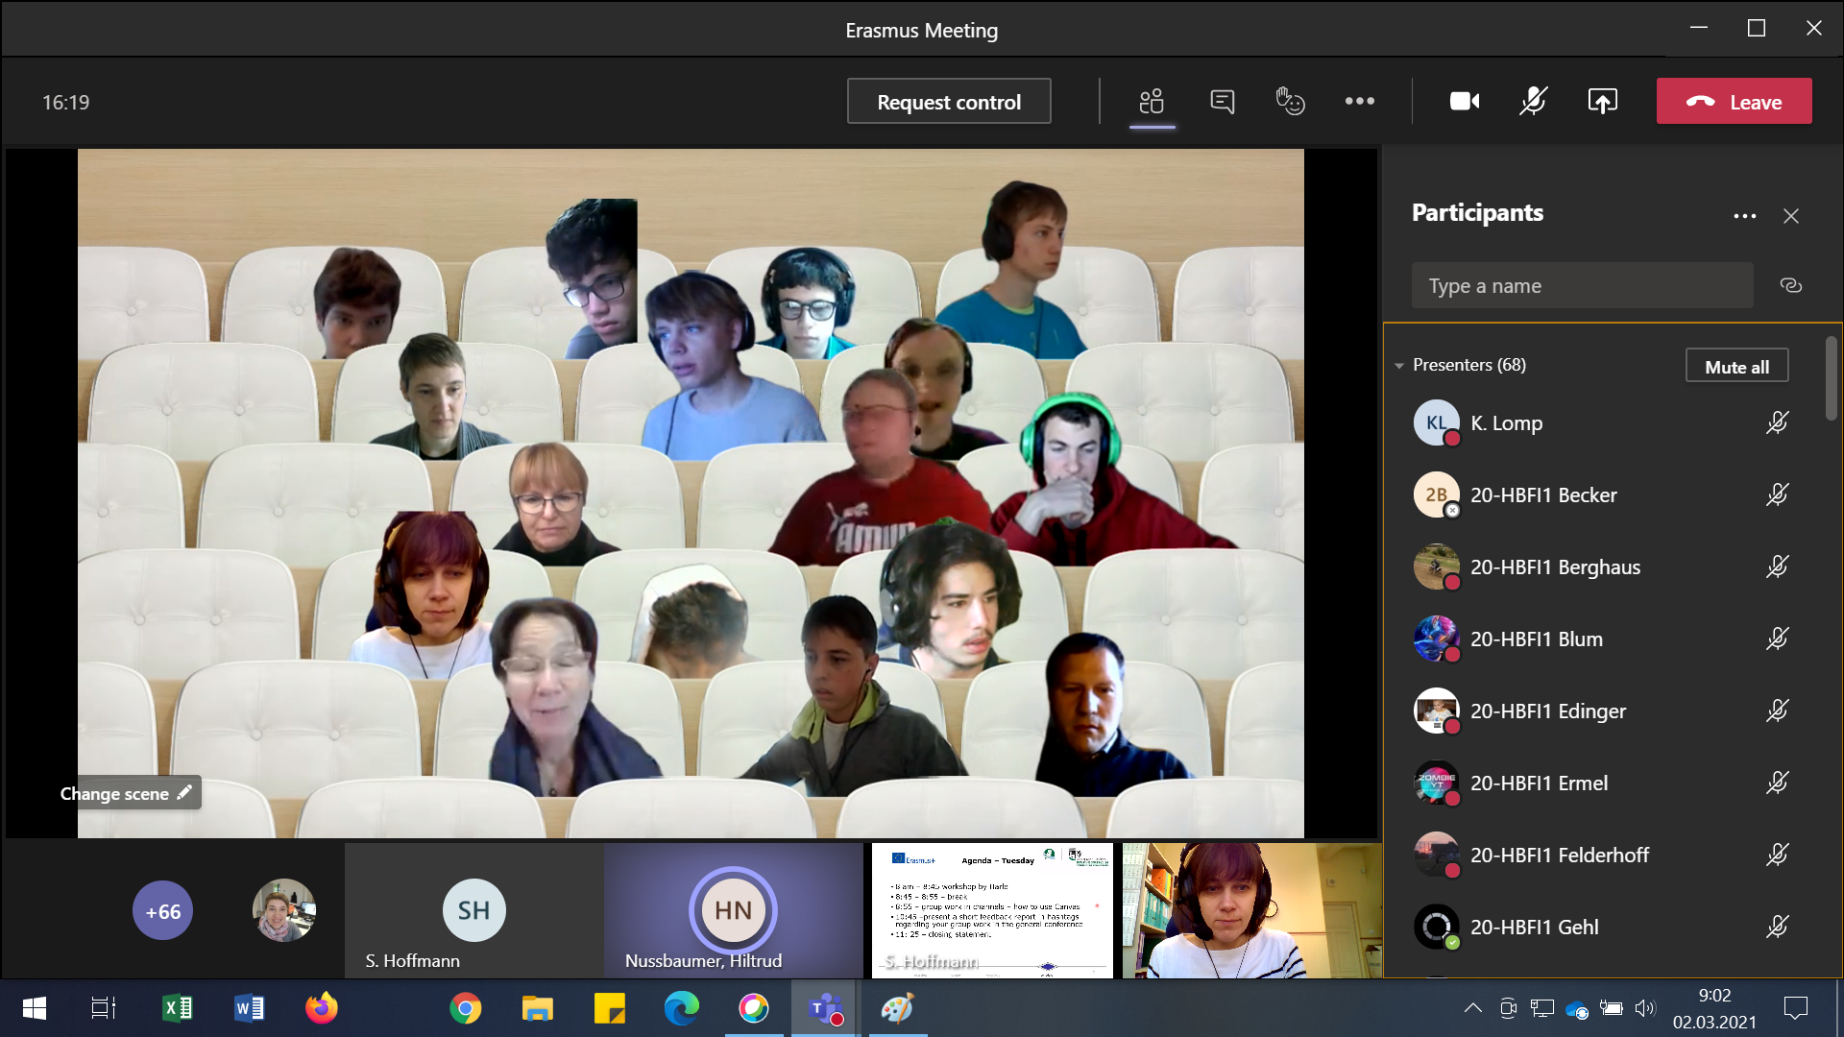Viewport: 1844px width, 1037px height.
Task: Open Windows notification center
Action: pyautogui.click(x=1795, y=1008)
